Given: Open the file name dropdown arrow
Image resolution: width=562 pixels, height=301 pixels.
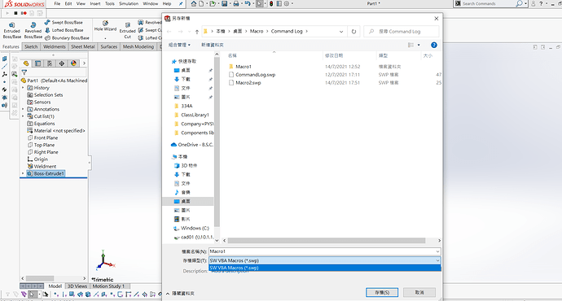Looking at the screenshot, I should pyautogui.click(x=437, y=251).
